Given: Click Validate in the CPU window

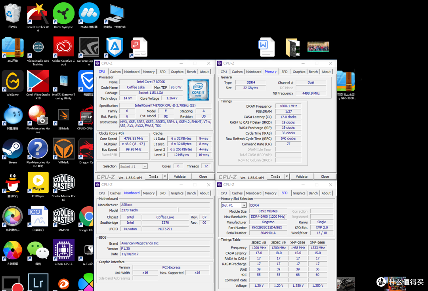Looking at the screenshot, I should 180,177.
